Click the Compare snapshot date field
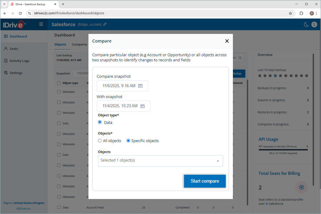Screen dimensions: 321x214 click(122, 86)
